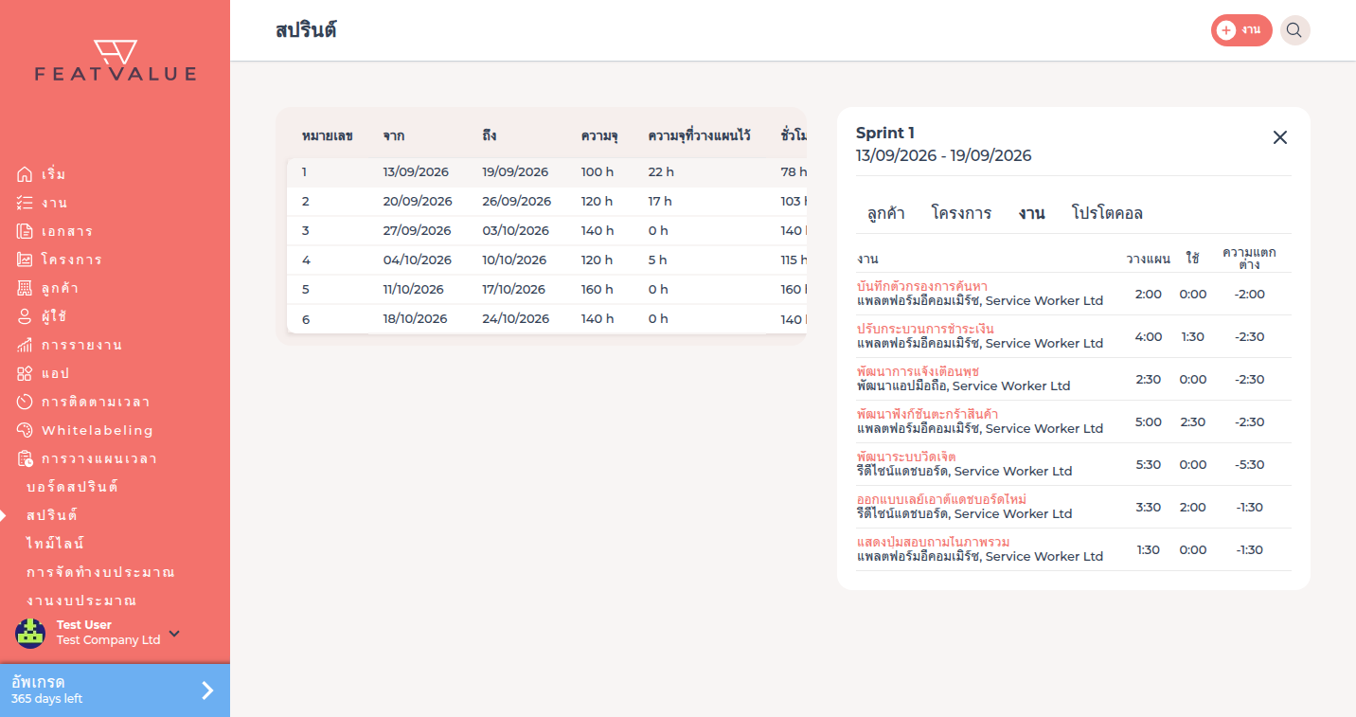The height and width of the screenshot is (717, 1356).
Task: Switch to the ลูกค้า tab
Action: point(885,213)
